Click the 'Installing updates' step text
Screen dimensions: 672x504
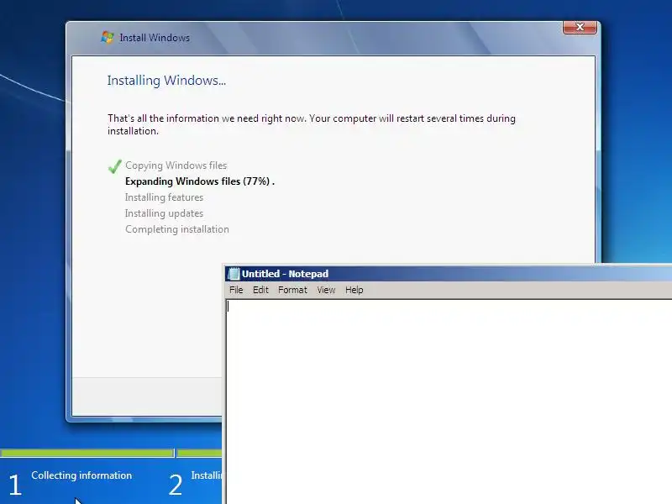[164, 213]
